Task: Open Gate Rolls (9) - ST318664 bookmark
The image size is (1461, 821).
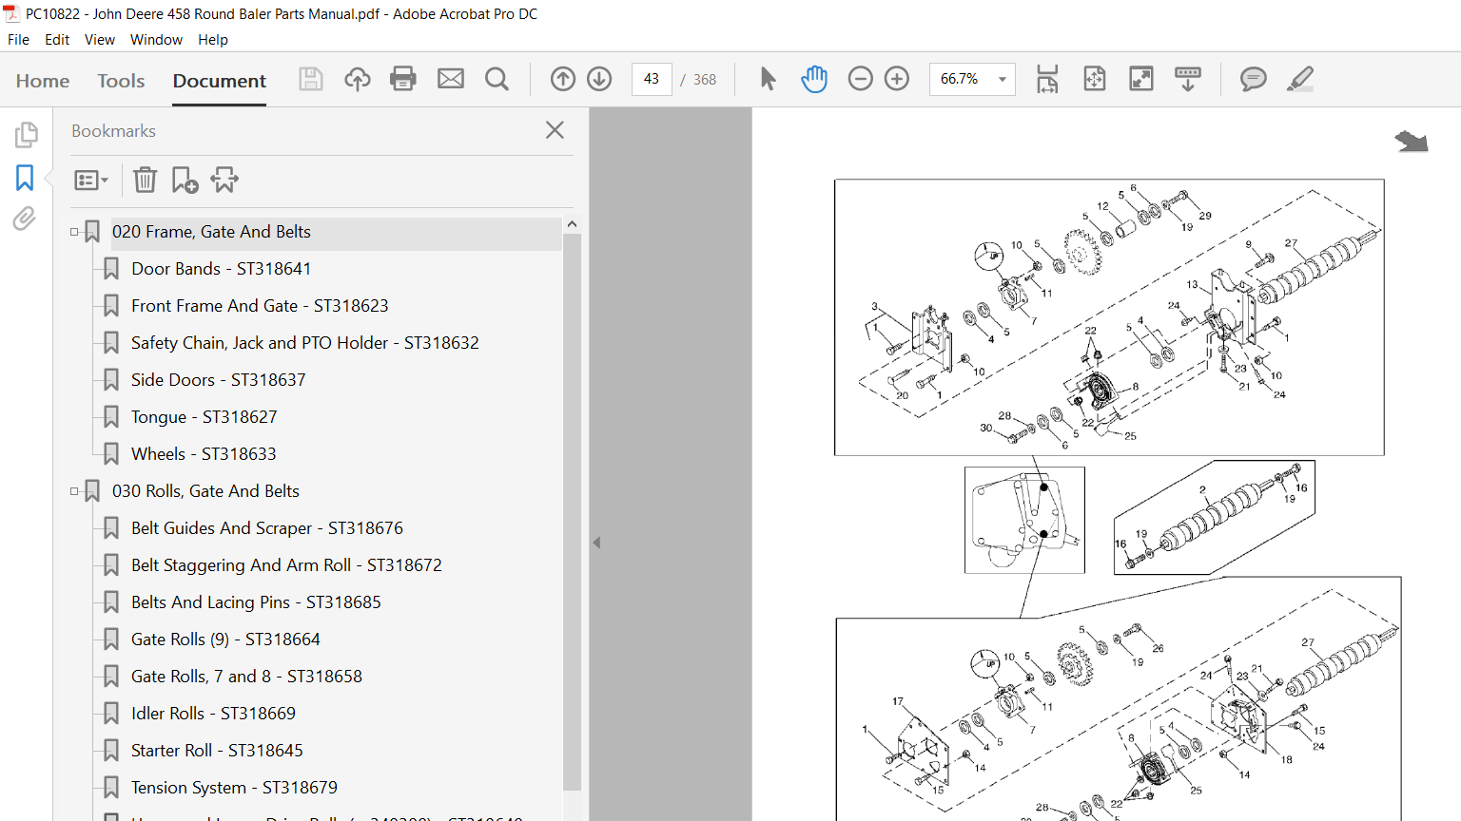Action: [225, 640]
